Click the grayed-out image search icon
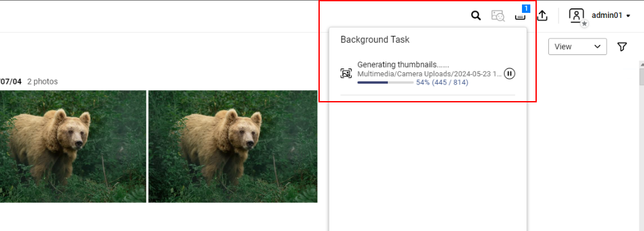The height and width of the screenshot is (231, 644). pyautogui.click(x=498, y=16)
